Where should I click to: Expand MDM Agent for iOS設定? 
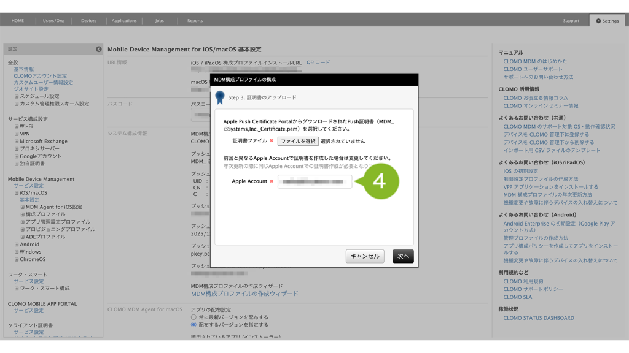point(22,207)
